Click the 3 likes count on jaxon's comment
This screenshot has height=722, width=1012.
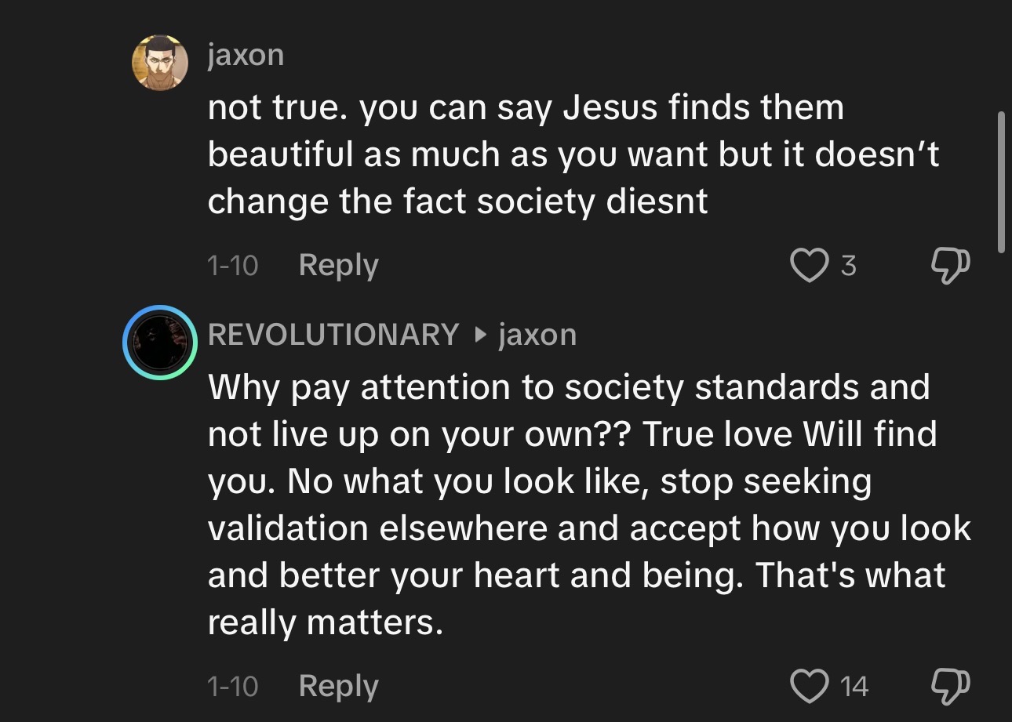[848, 267]
